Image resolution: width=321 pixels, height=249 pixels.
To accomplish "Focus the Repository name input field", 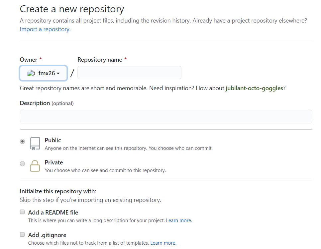I will [x=129, y=73].
